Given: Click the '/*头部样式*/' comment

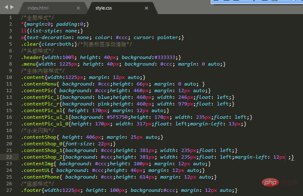Looking at the screenshot, I should (x=37, y=51).
